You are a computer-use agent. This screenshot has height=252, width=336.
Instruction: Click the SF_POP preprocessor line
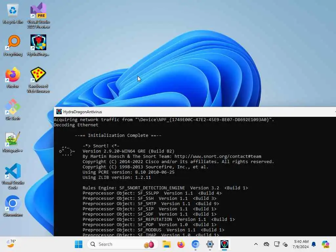pyautogui.click(x=150, y=224)
